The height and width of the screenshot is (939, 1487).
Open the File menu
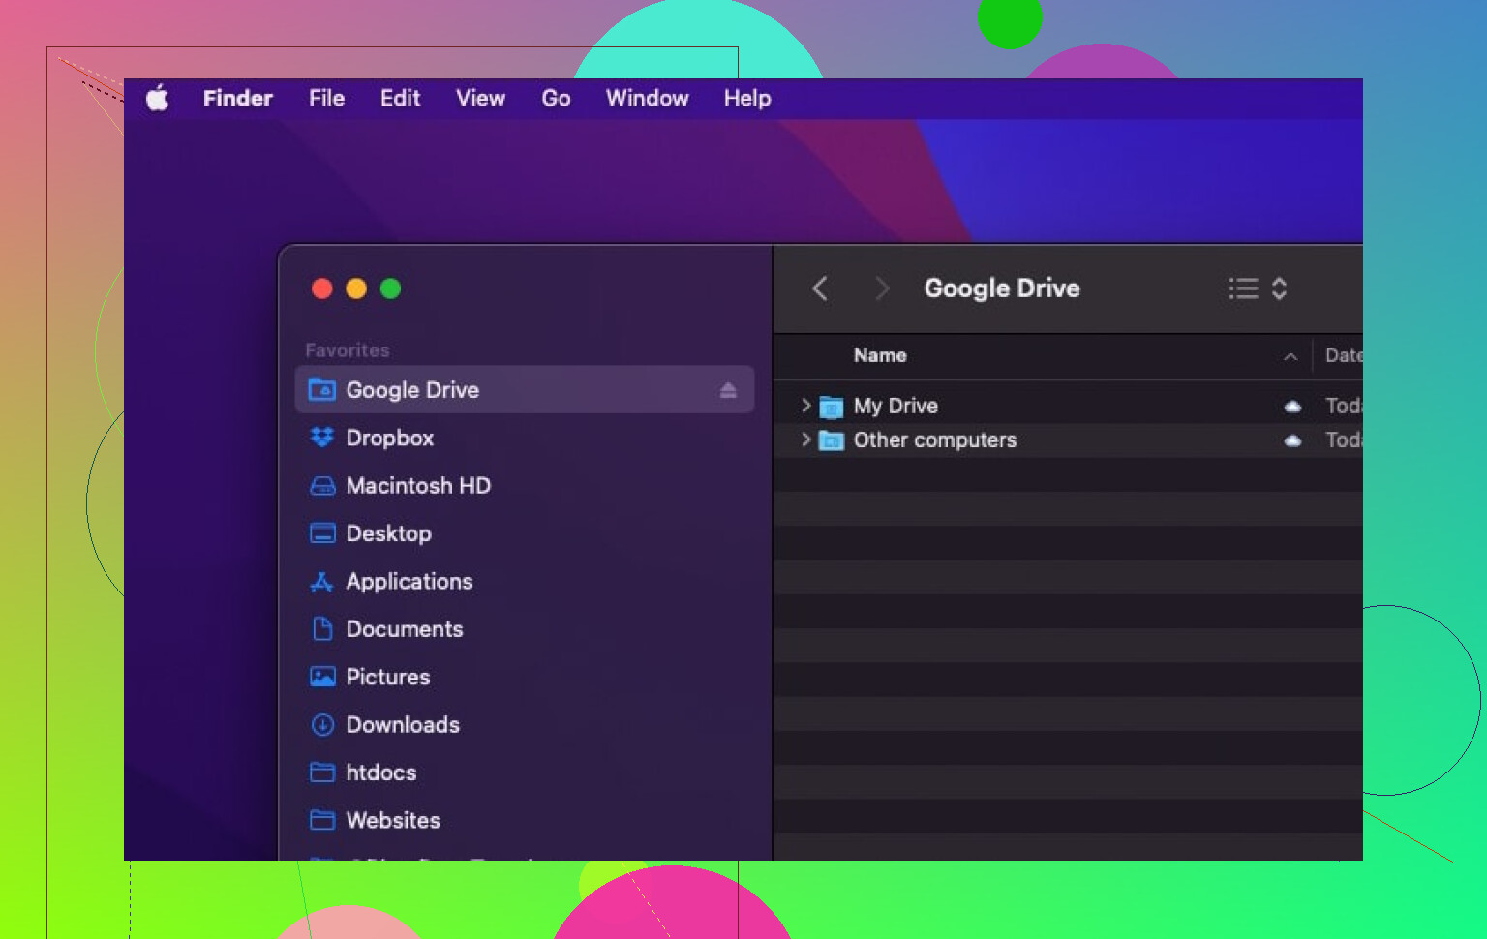(x=327, y=98)
